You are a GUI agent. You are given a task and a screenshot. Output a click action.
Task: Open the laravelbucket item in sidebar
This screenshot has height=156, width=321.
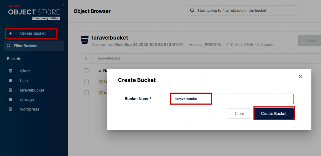point(32,90)
